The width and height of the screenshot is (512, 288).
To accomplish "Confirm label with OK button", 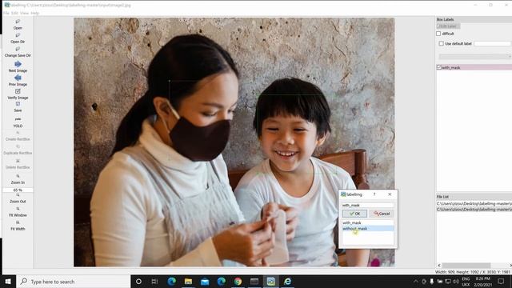I will [x=354, y=214].
